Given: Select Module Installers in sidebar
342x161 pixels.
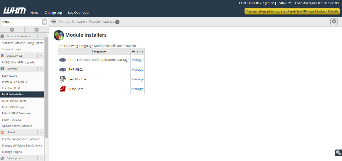Looking at the screenshot, I should click(x=22, y=94).
